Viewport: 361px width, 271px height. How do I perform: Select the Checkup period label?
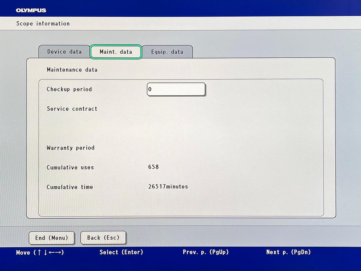pyautogui.click(x=69, y=89)
